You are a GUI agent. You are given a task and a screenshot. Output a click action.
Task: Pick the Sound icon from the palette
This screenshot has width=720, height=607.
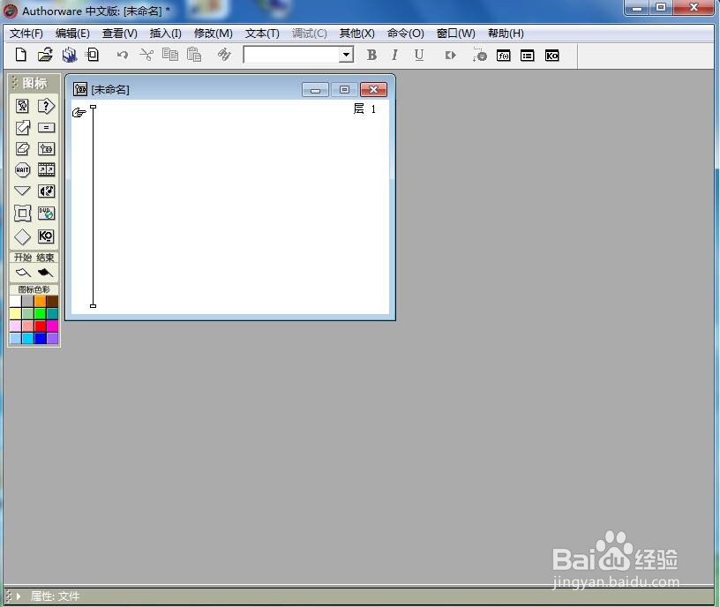pos(46,191)
